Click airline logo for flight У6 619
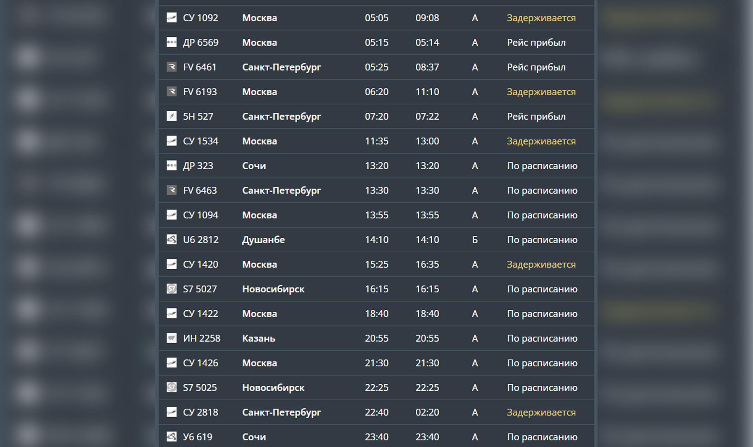The width and height of the screenshot is (753, 447). click(x=171, y=436)
